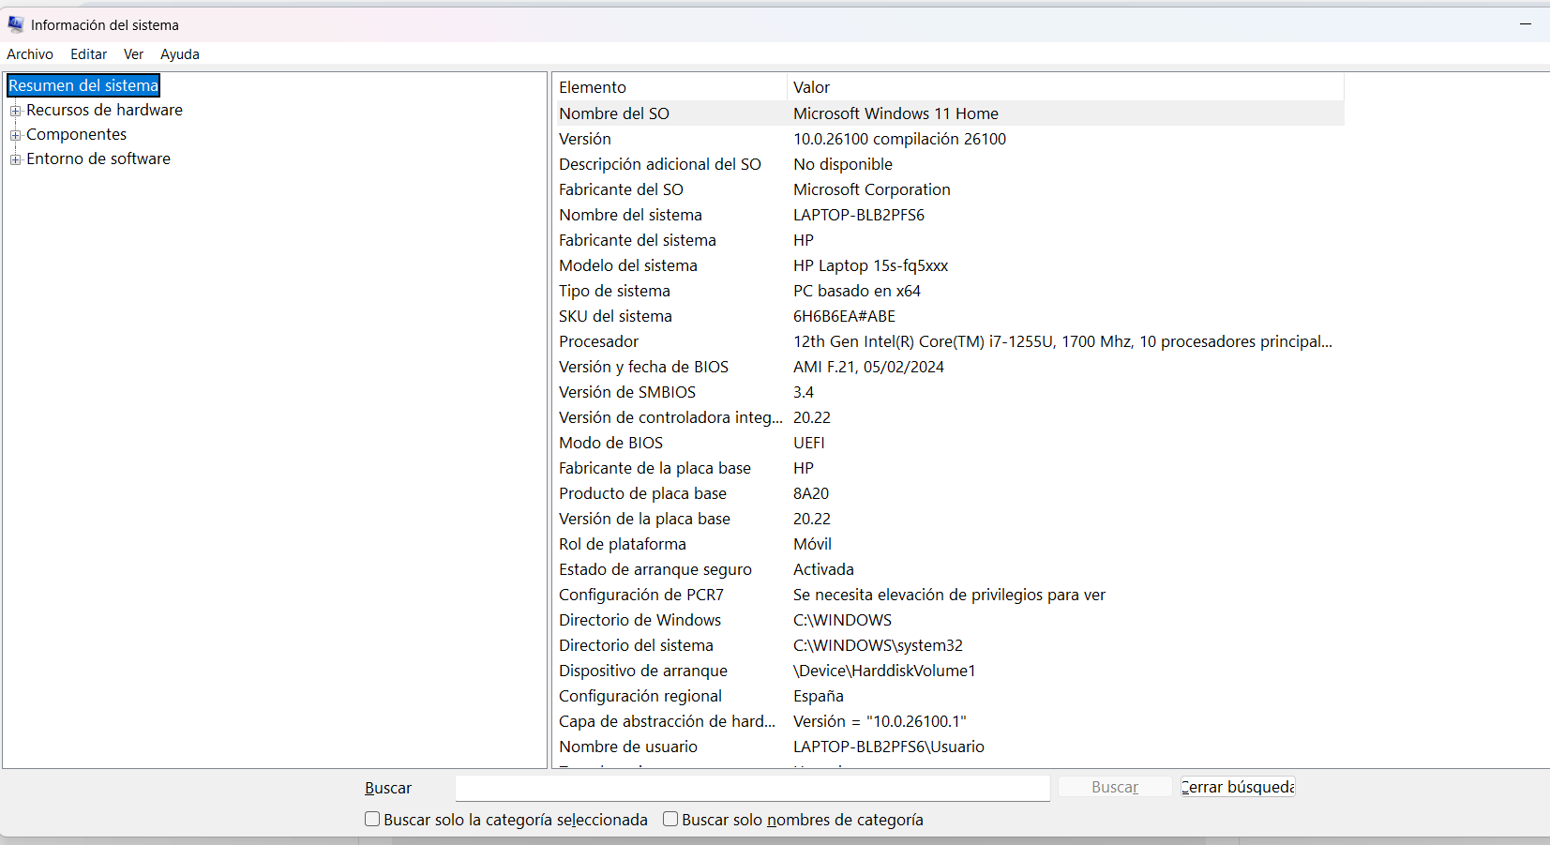This screenshot has width=1550, height=845.
Task: Select the 'LAPTOP-BLB2PFS6' system name value
Action: tap(859, 215)
